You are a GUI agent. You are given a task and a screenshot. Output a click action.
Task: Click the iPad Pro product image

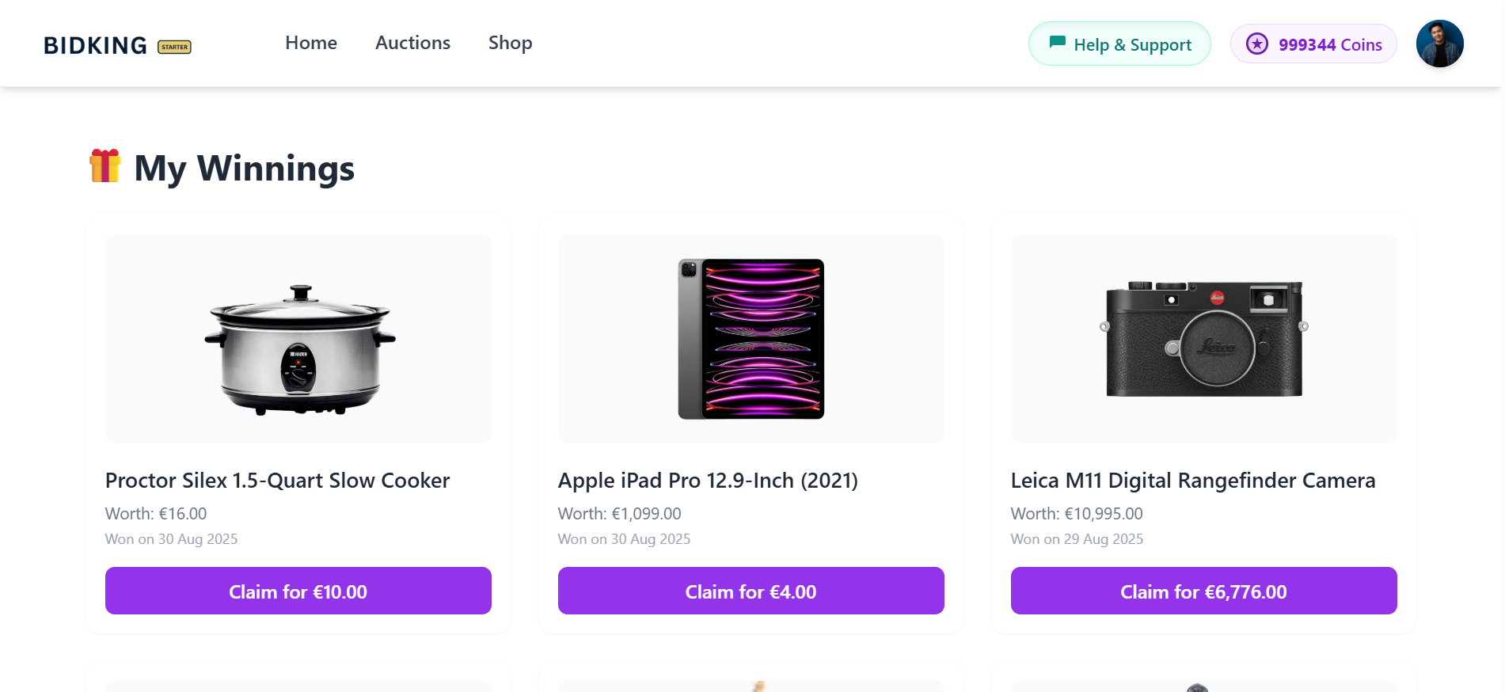click(751, 339)
